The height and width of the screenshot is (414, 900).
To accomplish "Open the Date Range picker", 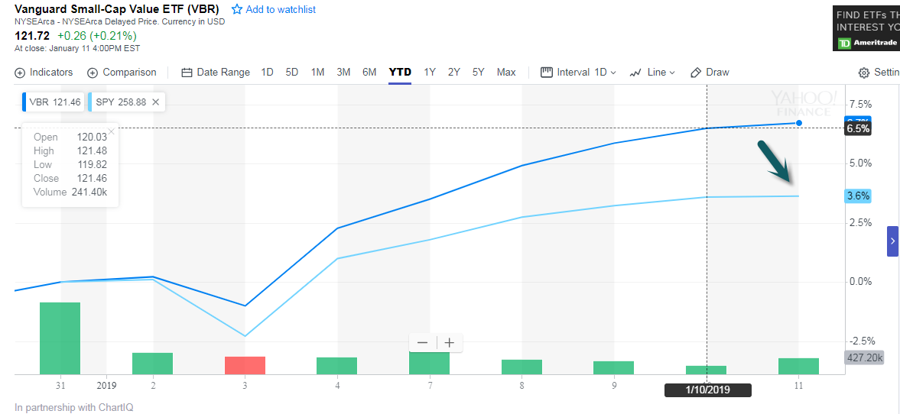I will [215, 73].
